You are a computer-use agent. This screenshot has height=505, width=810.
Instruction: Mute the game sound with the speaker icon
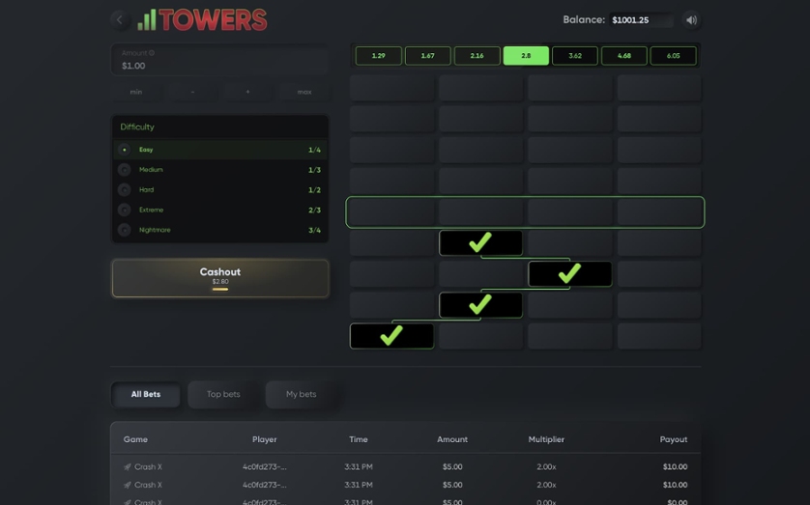click(x=691, y=19)
